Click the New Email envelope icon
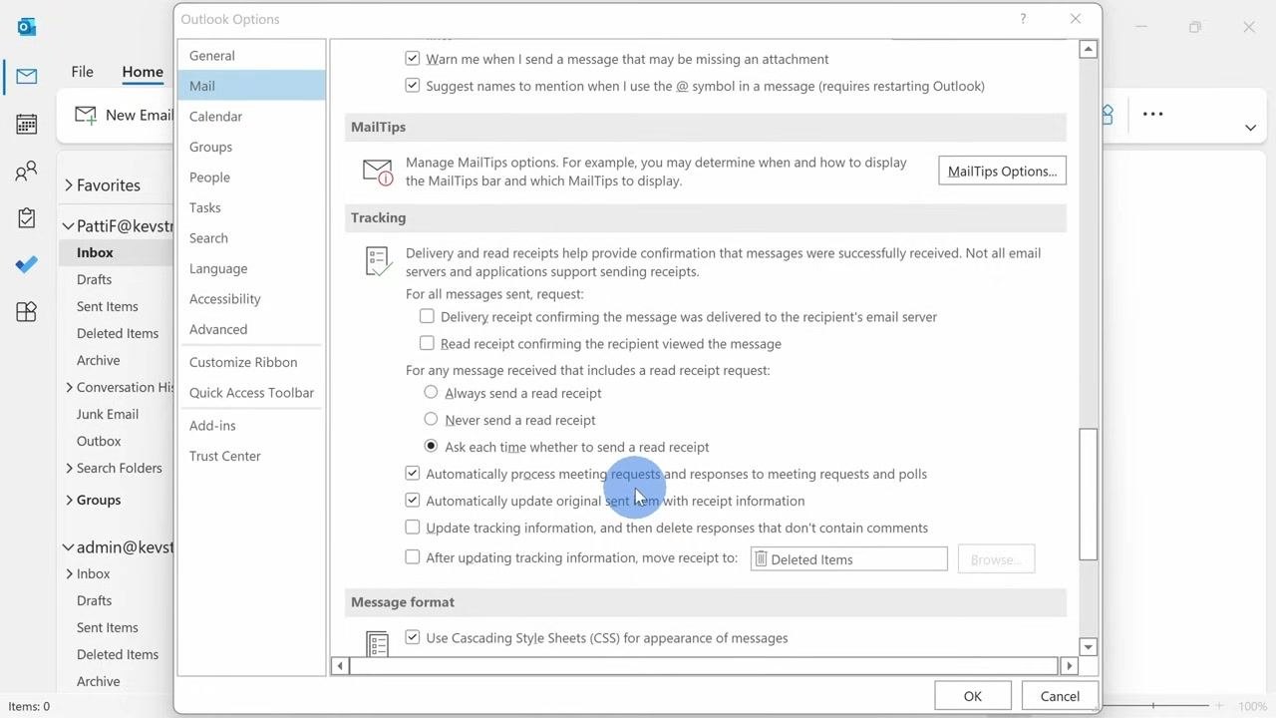 (x=86, y=115)
